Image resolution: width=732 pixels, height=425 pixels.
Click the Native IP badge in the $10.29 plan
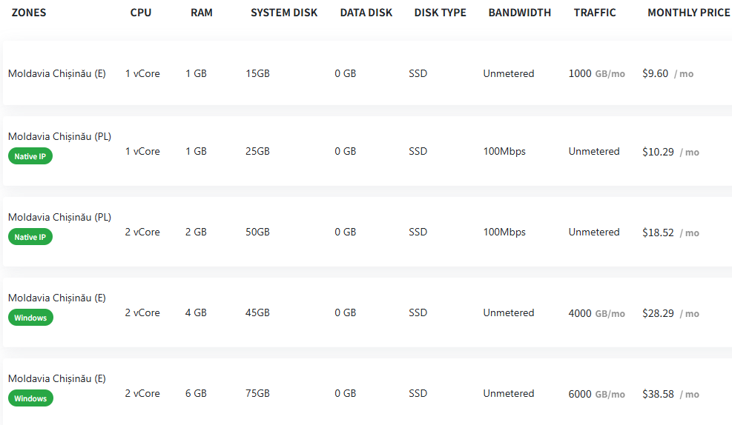tap(30, 156)
